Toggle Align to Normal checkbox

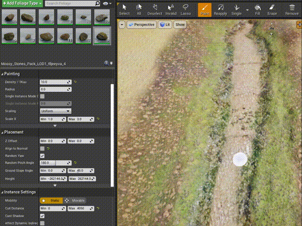(x=42, y=149)
